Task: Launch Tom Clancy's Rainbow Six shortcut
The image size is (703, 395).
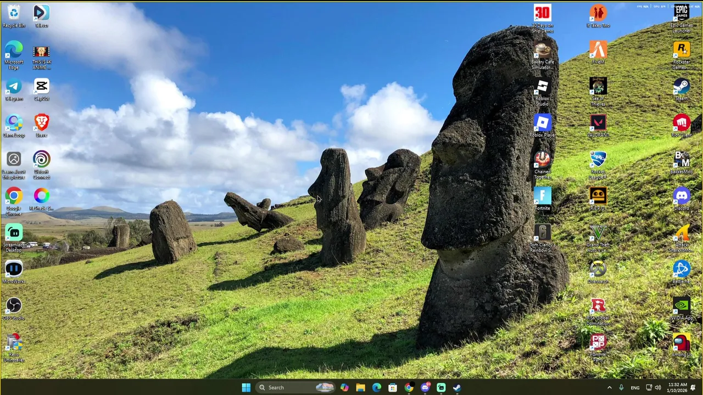Action: pyautogui.click(x=543, y=239)
